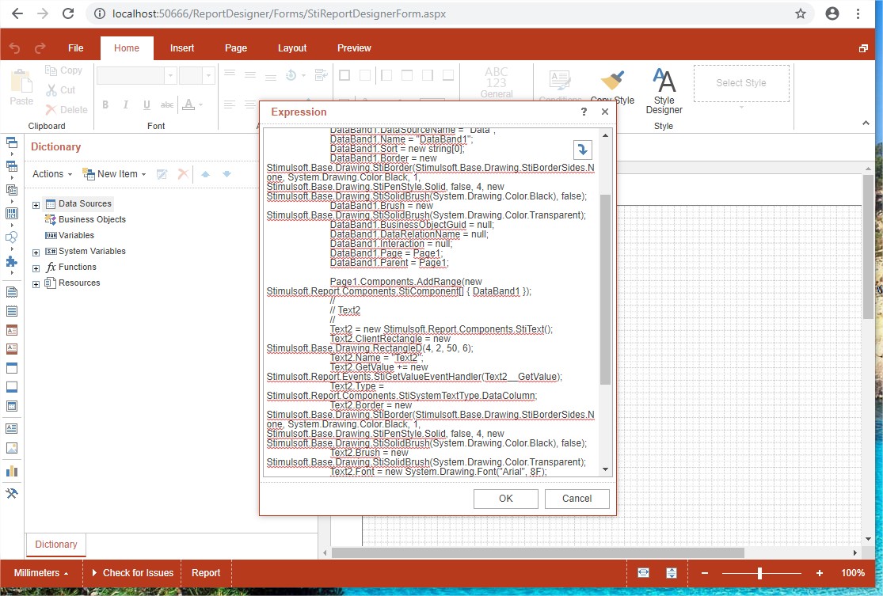
Task: Select the Chart component tool
Action: (x=11, y=471)
